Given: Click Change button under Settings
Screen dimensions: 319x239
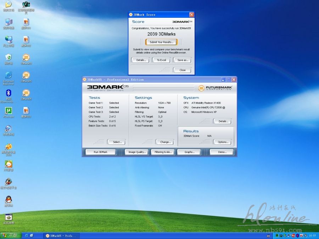Looking at the screenshot, I should (165, 142).
